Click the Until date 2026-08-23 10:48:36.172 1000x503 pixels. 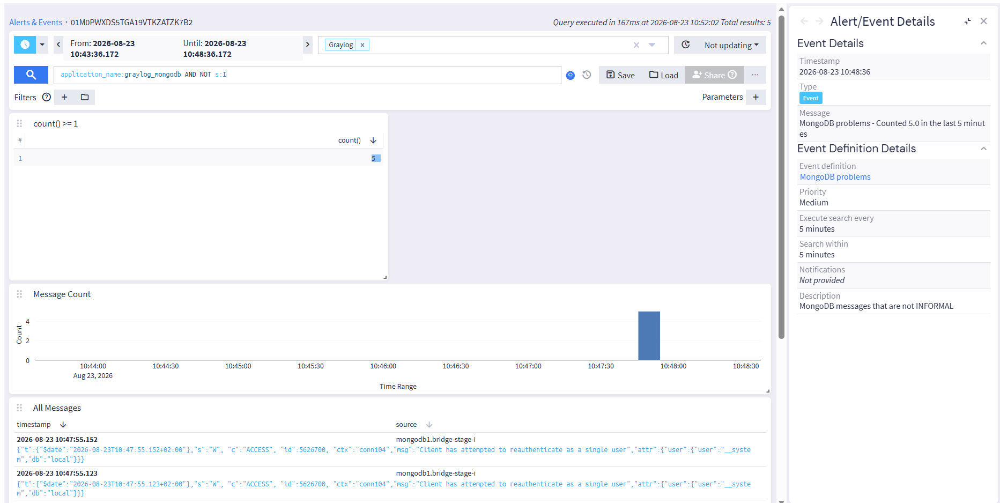(x=214, y=49)
